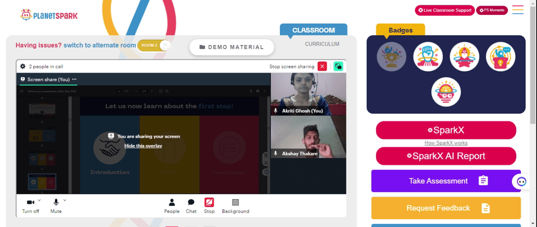The height and width of the screenshot is (227, 537).
Task: Expand camera options chevron
Action: [x=39, y=200]
